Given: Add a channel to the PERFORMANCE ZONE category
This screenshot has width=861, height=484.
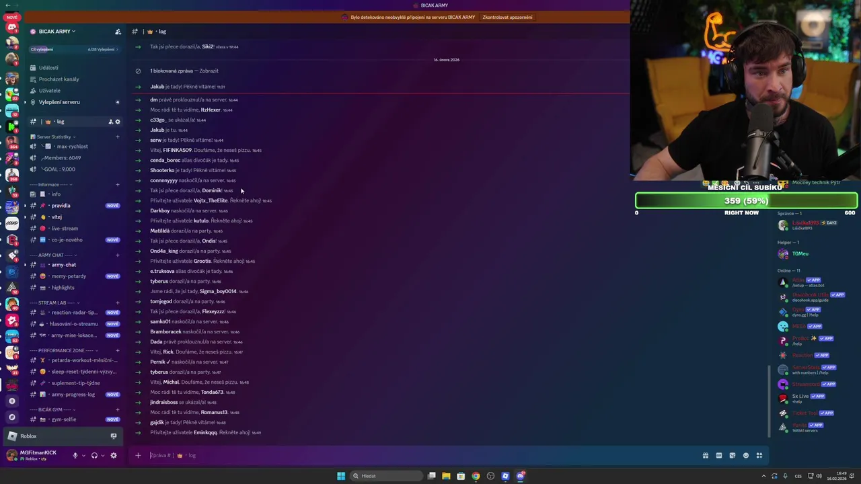Looking at the screenshot, I should pos(118,351).
